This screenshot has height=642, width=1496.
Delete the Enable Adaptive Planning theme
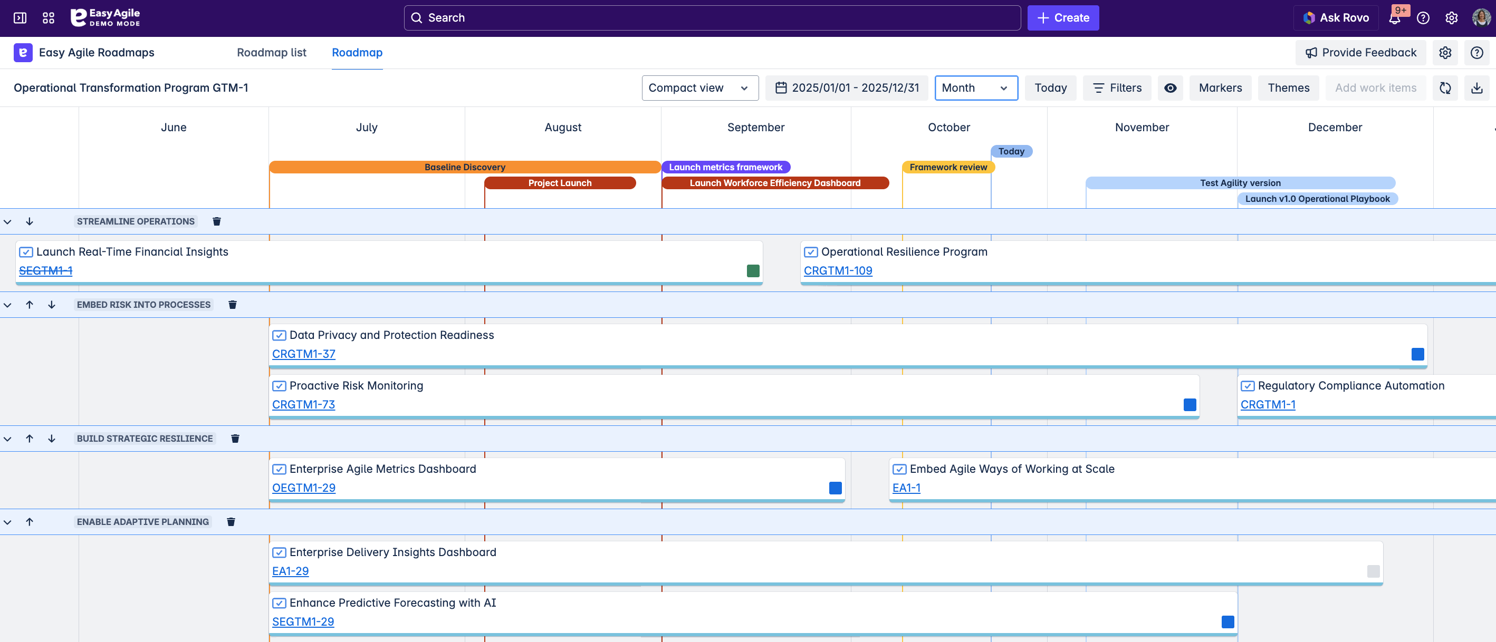(231, 522)
